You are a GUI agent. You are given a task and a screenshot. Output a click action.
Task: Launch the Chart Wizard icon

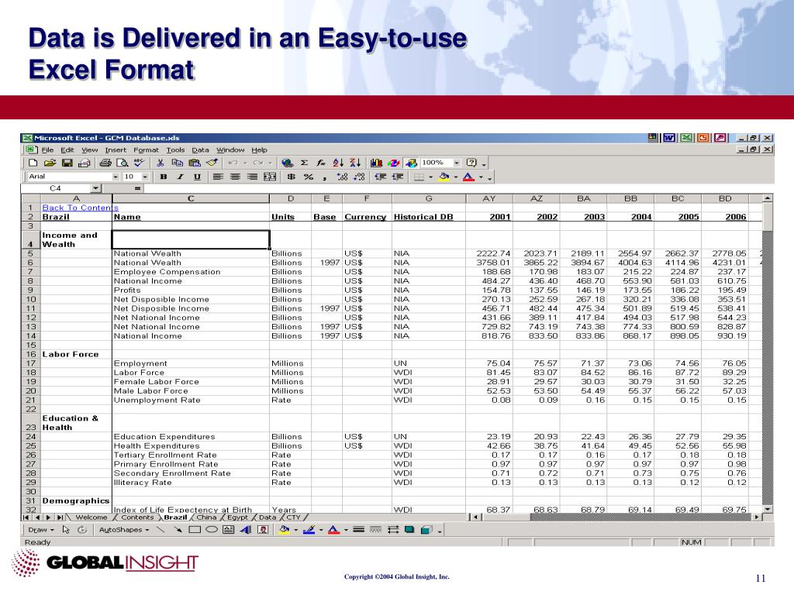pyautogui.click(x=377, y=163)
